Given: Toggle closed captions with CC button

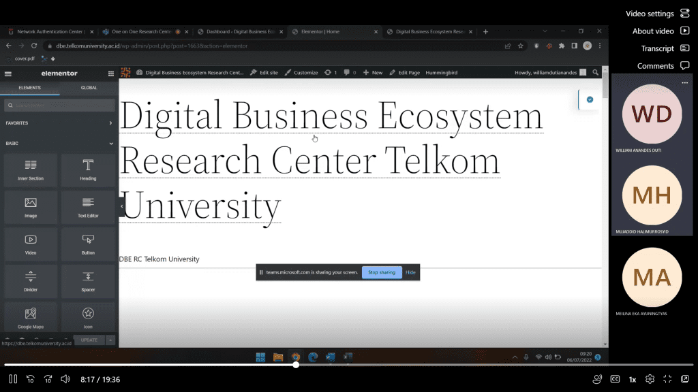Looking at the screenshot, I should pyautogui.click(x=615, y=379).
